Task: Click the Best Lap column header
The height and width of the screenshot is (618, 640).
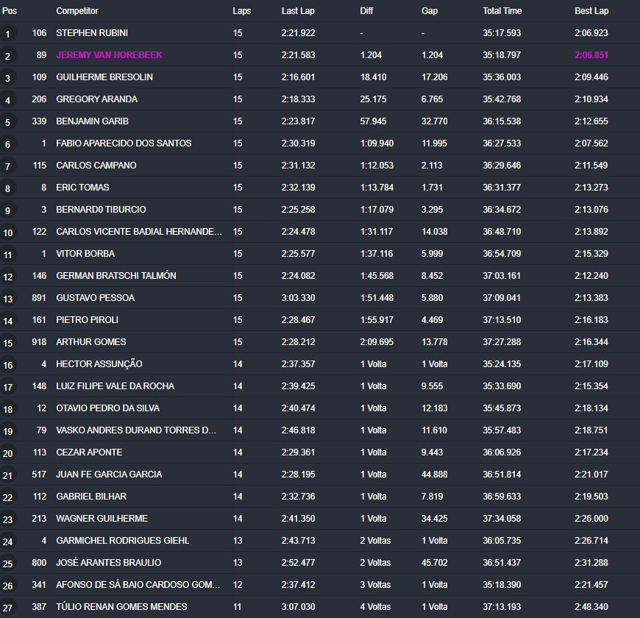Action: [591, 11]
